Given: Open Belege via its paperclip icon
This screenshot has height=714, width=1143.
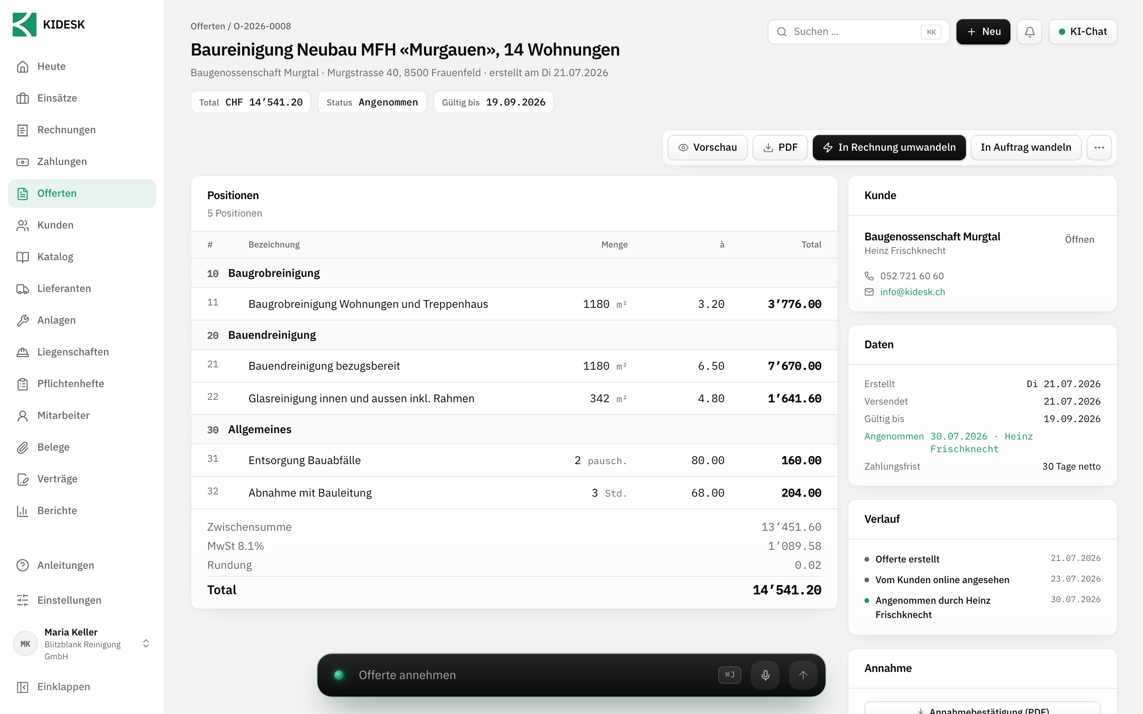Looking at the screenshot, I should [23, 447].
